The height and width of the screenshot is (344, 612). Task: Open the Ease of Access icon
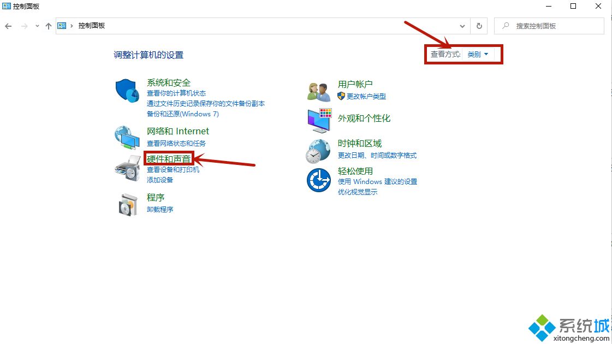319,180
